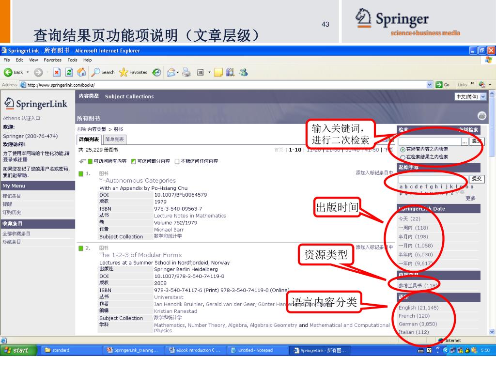Click the ... button beside search field

[x=465, y=142]
